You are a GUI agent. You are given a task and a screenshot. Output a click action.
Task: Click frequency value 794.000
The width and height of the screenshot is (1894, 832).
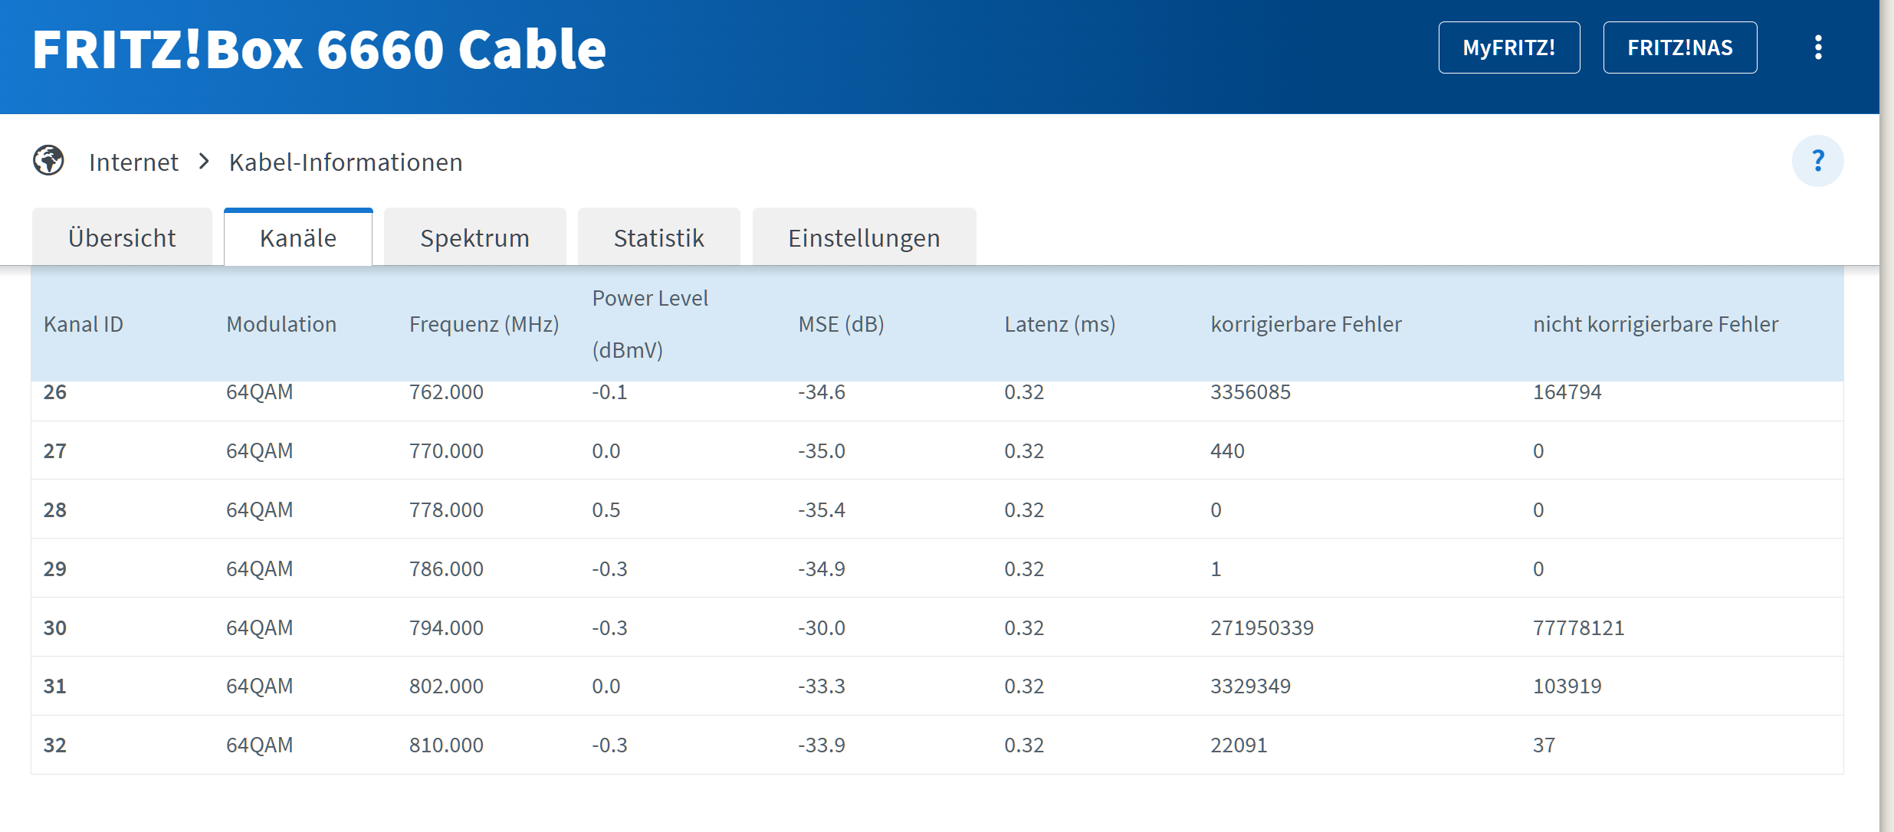(446, 627)
